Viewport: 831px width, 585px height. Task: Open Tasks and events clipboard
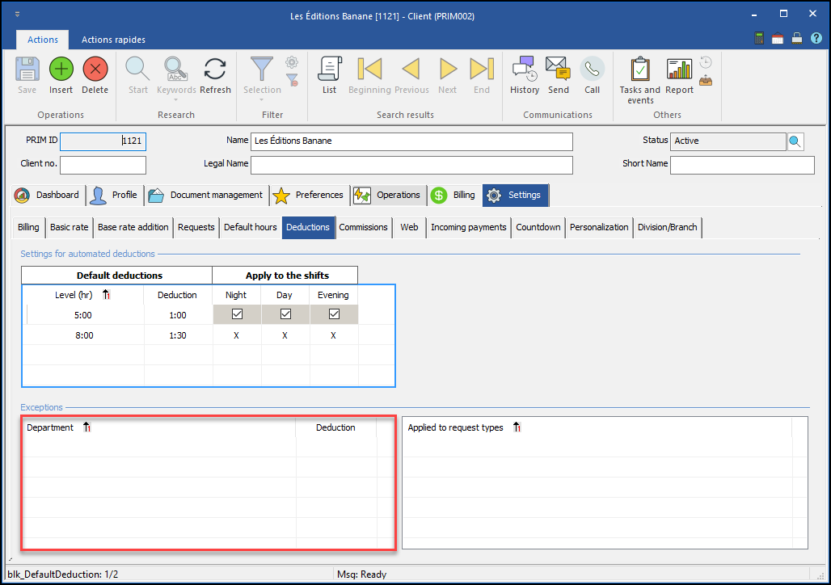click(640, 69)
